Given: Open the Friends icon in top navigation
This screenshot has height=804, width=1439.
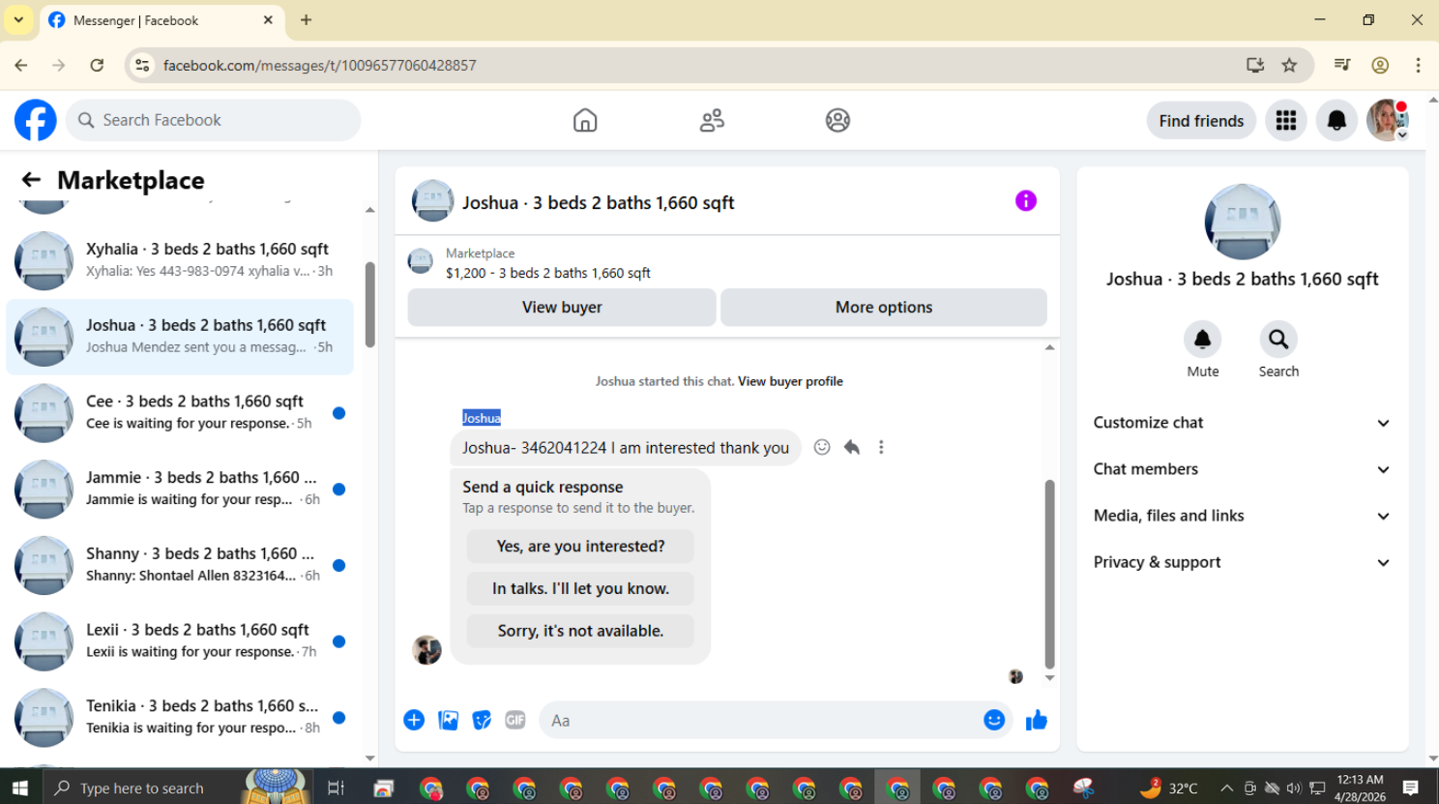Looking at the screenshot, I should (712, 120).
